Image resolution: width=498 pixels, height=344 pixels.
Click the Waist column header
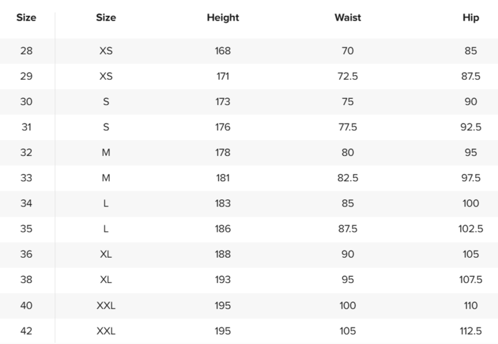point(348,18)
